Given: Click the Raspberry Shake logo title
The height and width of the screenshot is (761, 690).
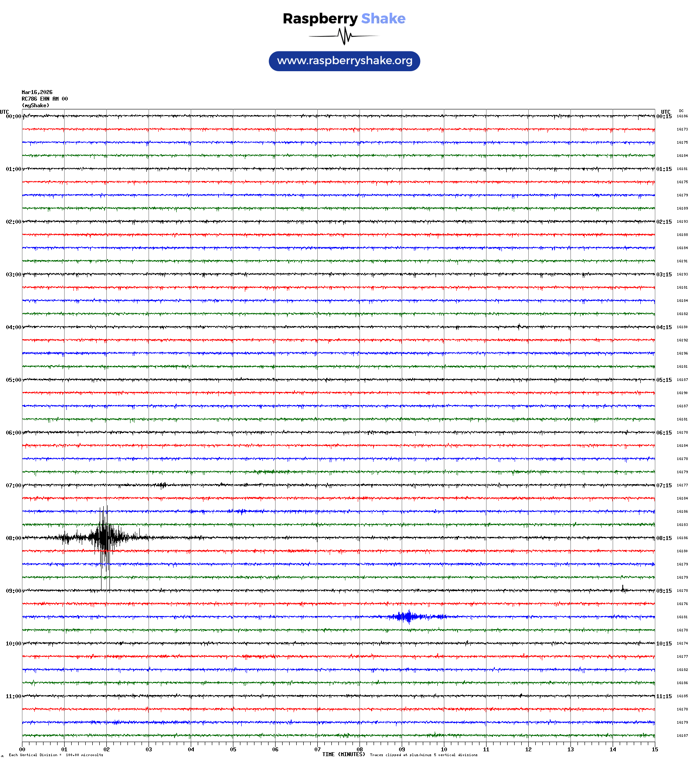Looking at the screenshot, I should tap(344, 18).
